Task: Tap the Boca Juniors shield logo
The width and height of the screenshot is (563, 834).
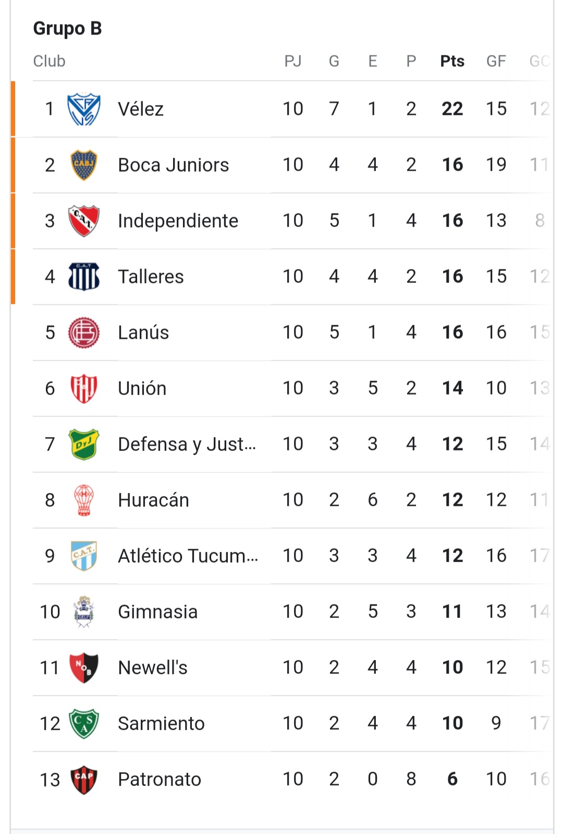Action: tap(84, 165)
